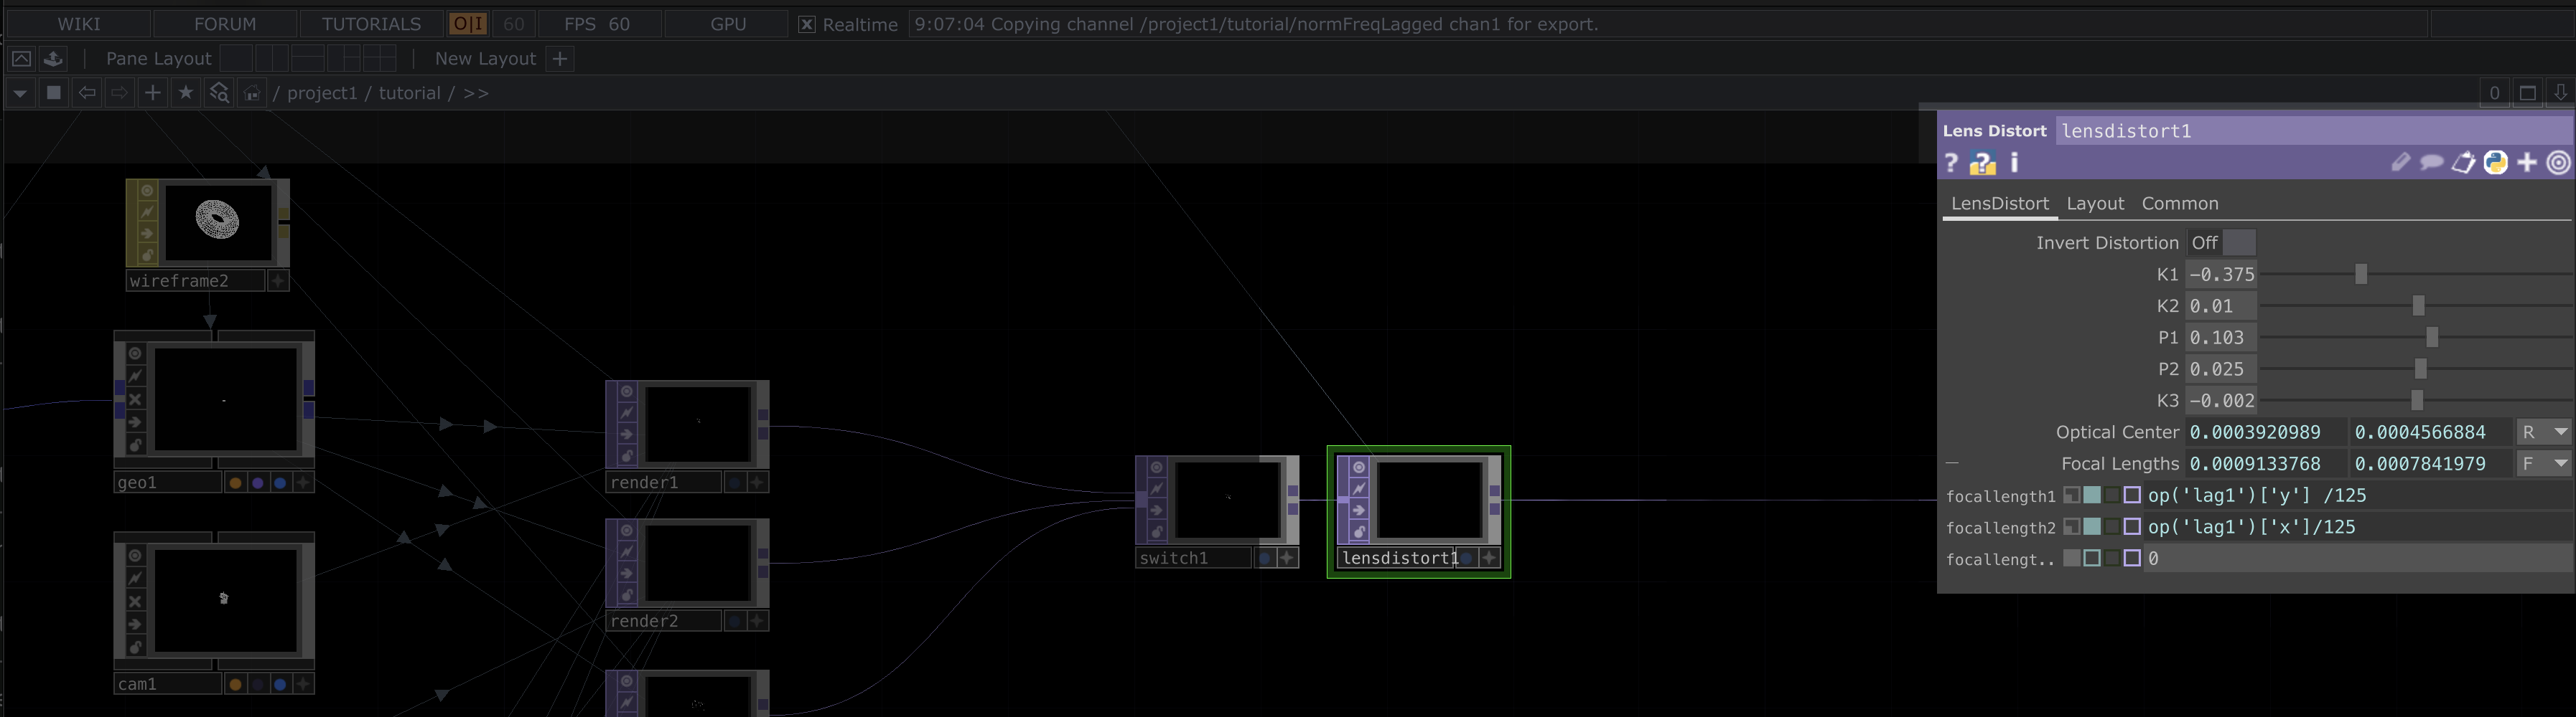Click the WIKI button

point(78,24)
